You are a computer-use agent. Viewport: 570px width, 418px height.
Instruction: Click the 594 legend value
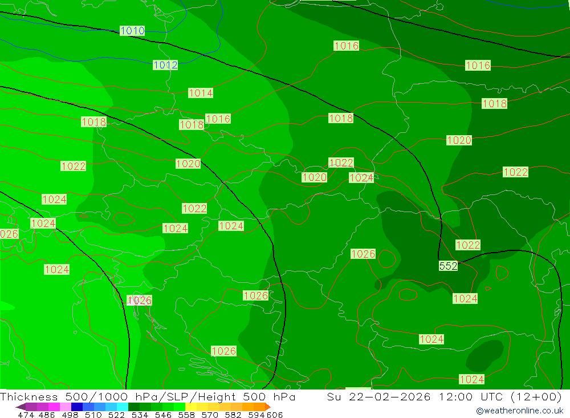point(256,415)
